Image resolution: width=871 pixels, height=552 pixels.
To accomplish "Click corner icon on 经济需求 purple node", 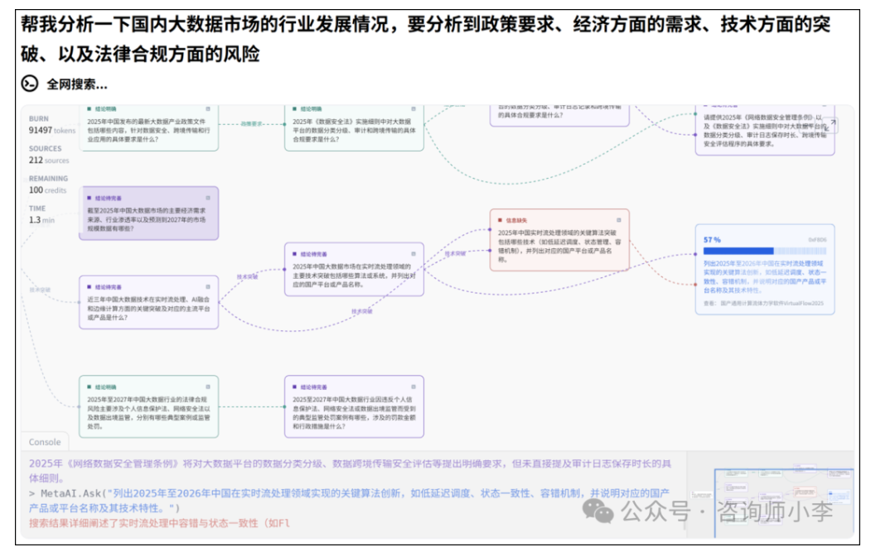I will (x=208, y=199).
